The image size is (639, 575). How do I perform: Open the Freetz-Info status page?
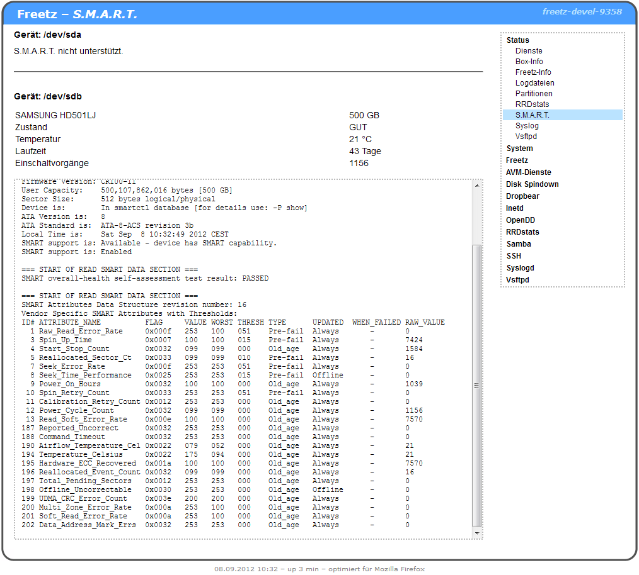533,72
